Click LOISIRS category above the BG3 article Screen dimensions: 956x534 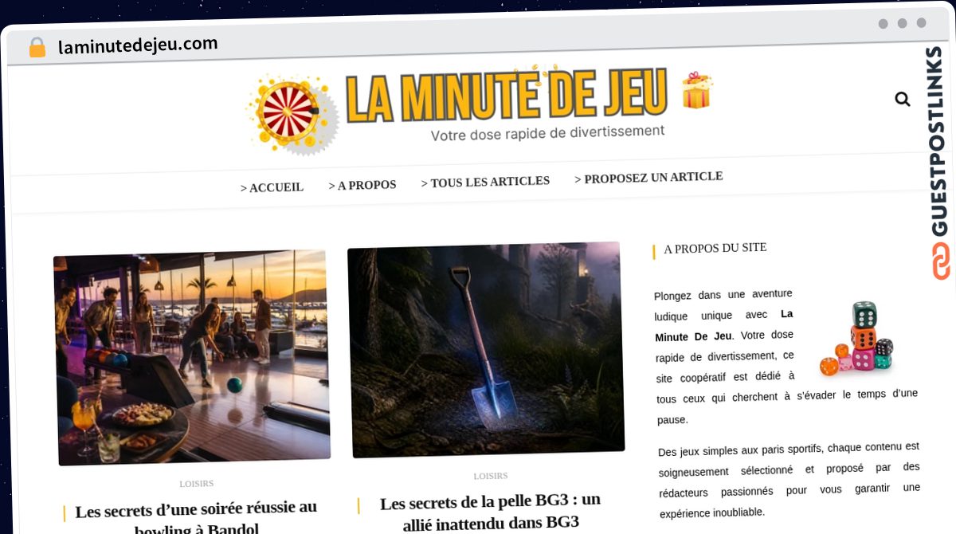coord(490,476)
